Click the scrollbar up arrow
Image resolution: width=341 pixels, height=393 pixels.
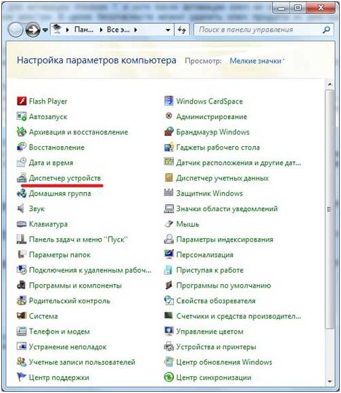coord(329,85)
